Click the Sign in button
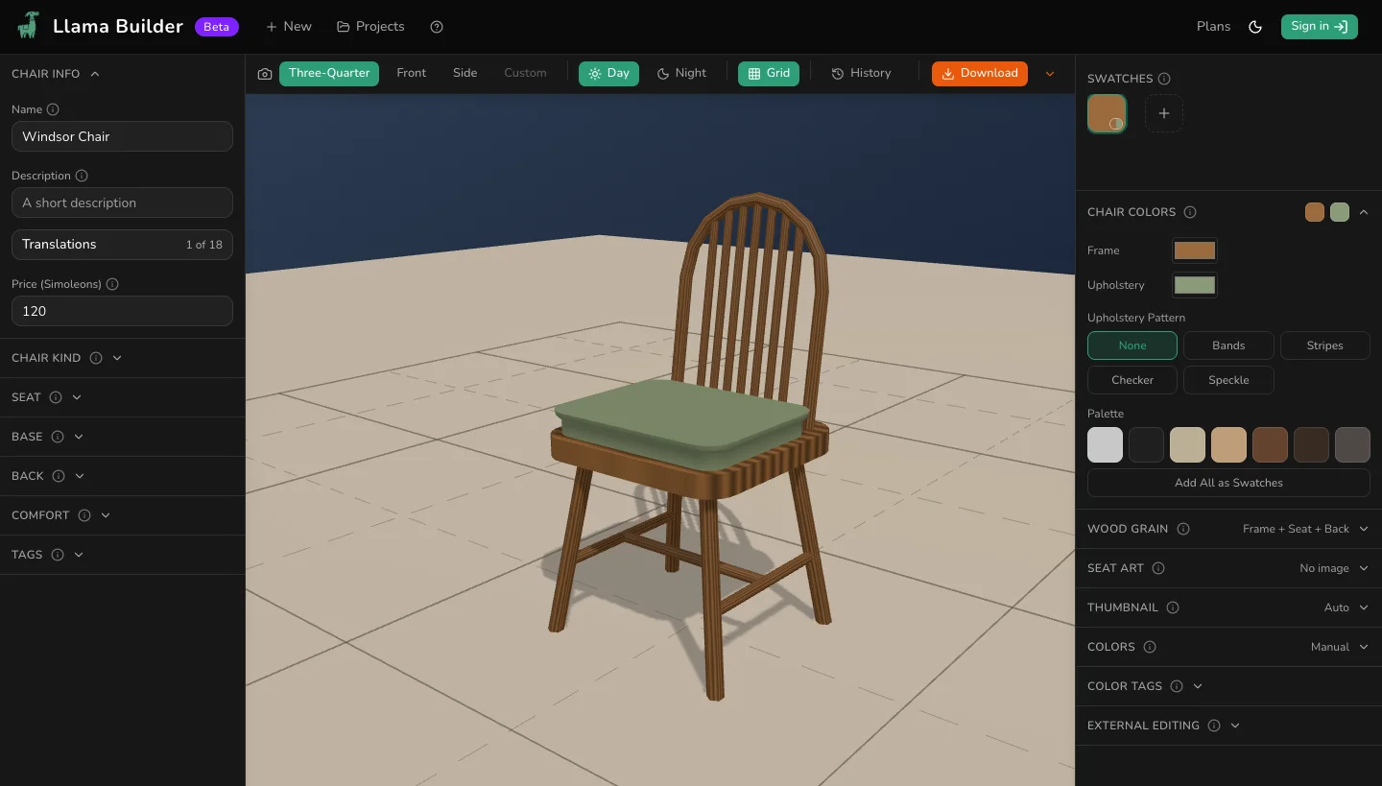 click(1320, 27)
